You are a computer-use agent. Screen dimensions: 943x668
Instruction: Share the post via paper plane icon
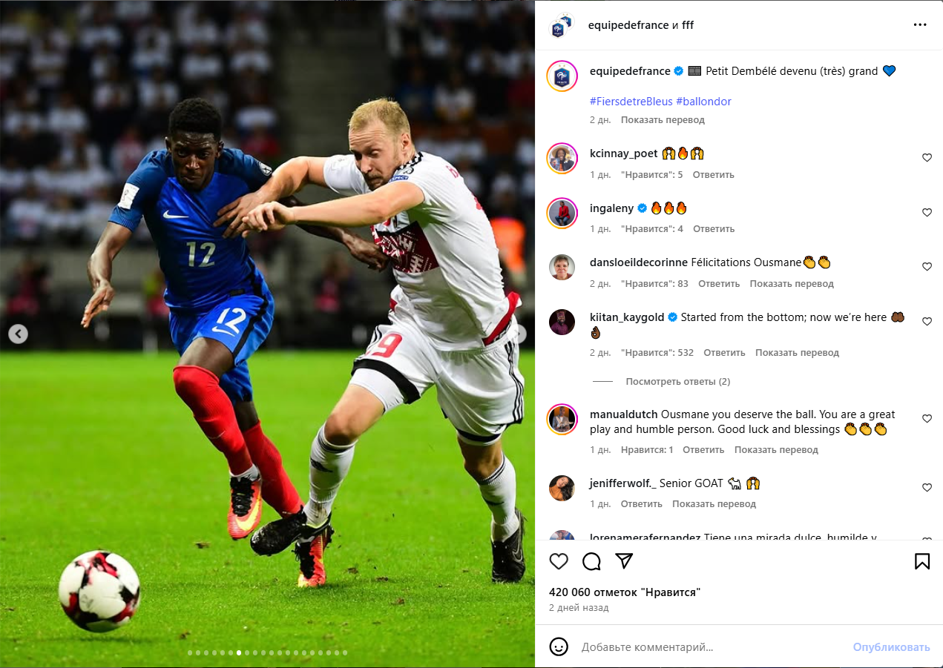tap(624, 560)
